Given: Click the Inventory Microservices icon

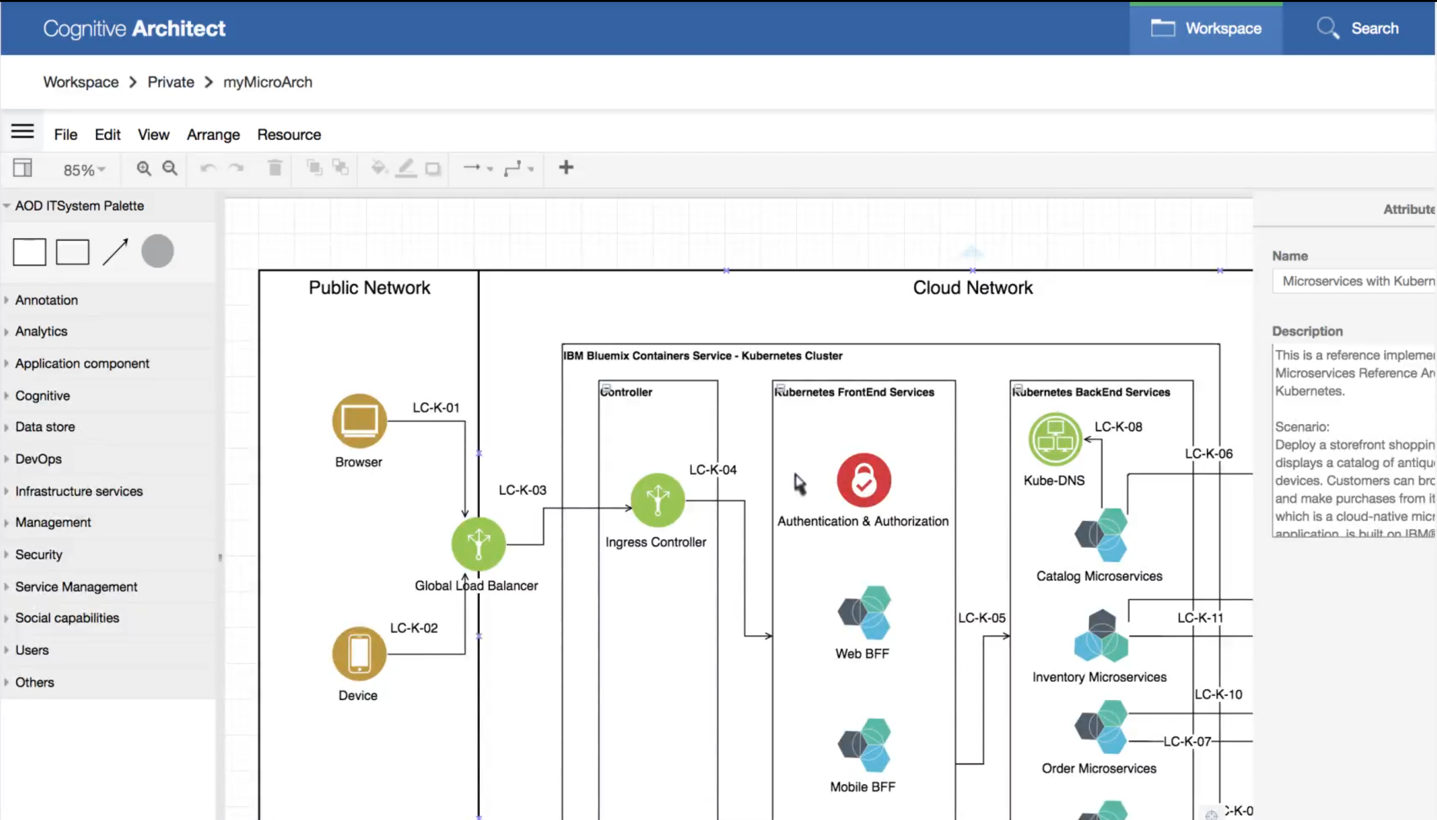Looking at the screenshot, I should [x=1101, y=635].
